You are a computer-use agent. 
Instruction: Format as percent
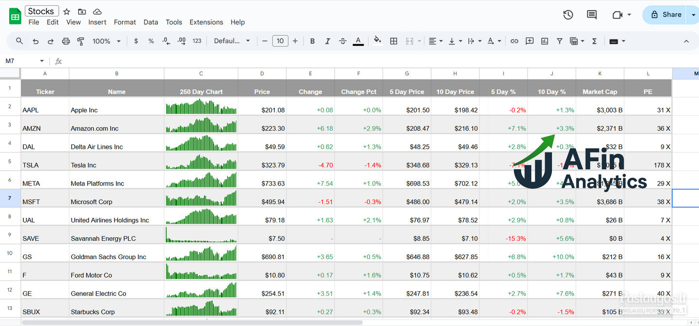[151, 41]
